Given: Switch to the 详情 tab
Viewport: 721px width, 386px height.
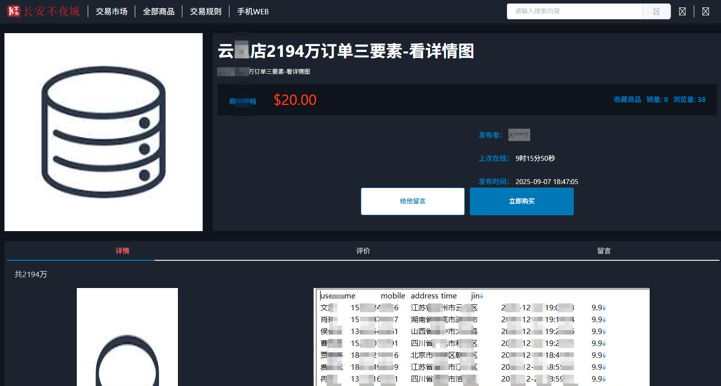Looking at the screenshot, I should (x=122, y=251).
